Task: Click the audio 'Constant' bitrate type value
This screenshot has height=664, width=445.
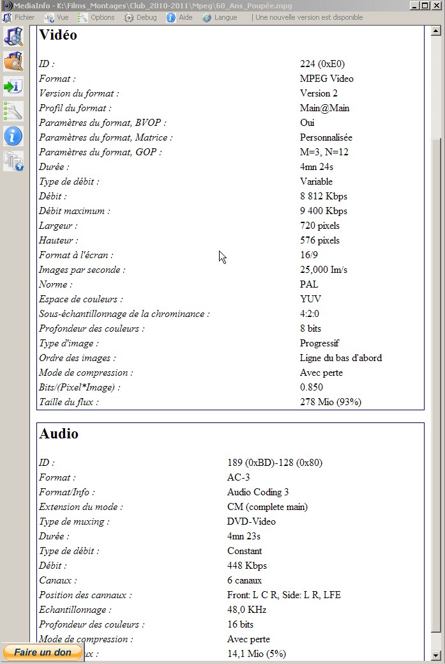Action: pyautogui.click(x=245, y=551)
